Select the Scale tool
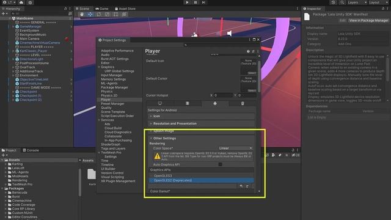The height and width of the screenshot is (220, 391). [108, 15]
